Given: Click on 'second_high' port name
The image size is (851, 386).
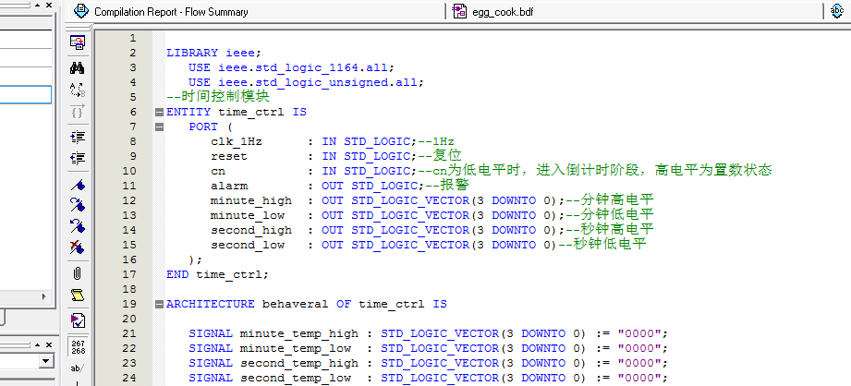Looking at the screenshot, I should (250, 230).
